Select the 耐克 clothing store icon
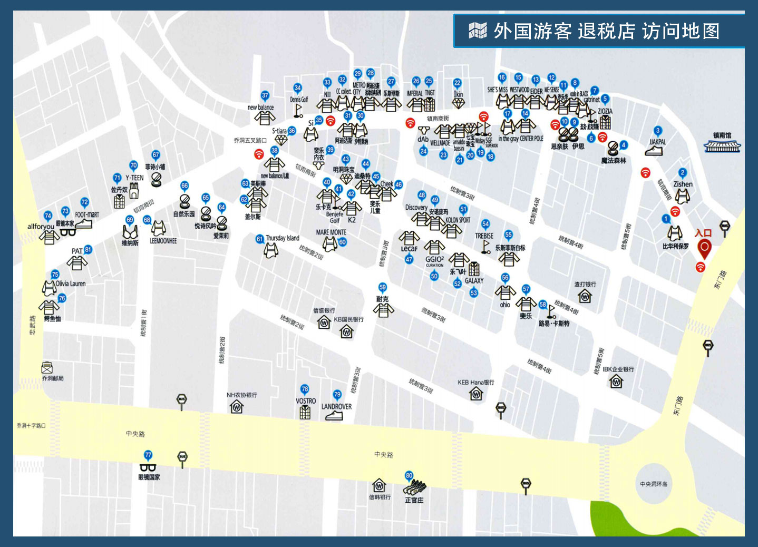This screenshot has width=758, height=547. pos(383,310)
